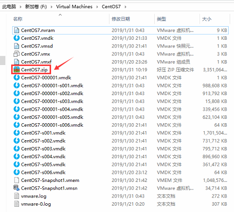Click the vmware.log text file icon
This screenshot has width=234, height=212.
click(17, 196)
